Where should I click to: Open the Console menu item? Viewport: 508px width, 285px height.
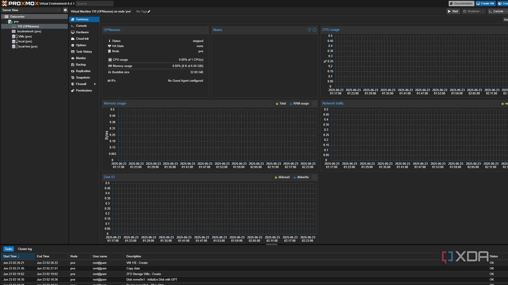point(84,26)
